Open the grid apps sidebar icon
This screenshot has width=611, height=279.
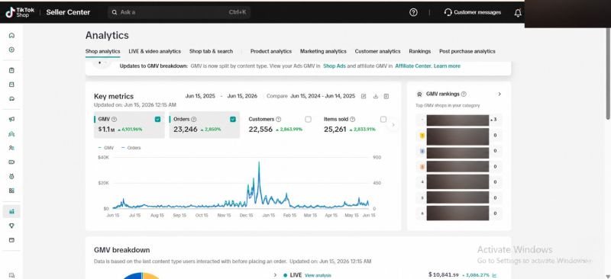(11, 191)
